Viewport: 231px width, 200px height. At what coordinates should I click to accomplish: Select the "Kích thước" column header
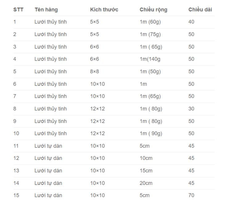pos(104,10)
